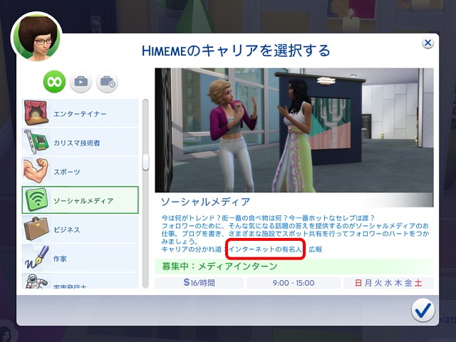Click the インターネットの有名人 career branch

click(265, 249)
